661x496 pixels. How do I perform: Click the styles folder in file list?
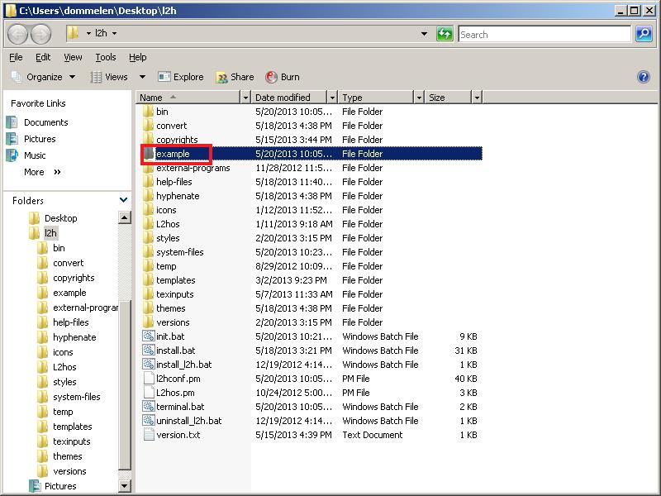[x=168, y=238]
